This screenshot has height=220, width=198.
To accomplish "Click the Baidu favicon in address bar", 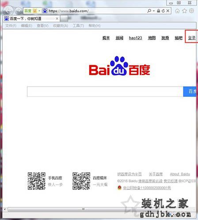I will 45,11.
